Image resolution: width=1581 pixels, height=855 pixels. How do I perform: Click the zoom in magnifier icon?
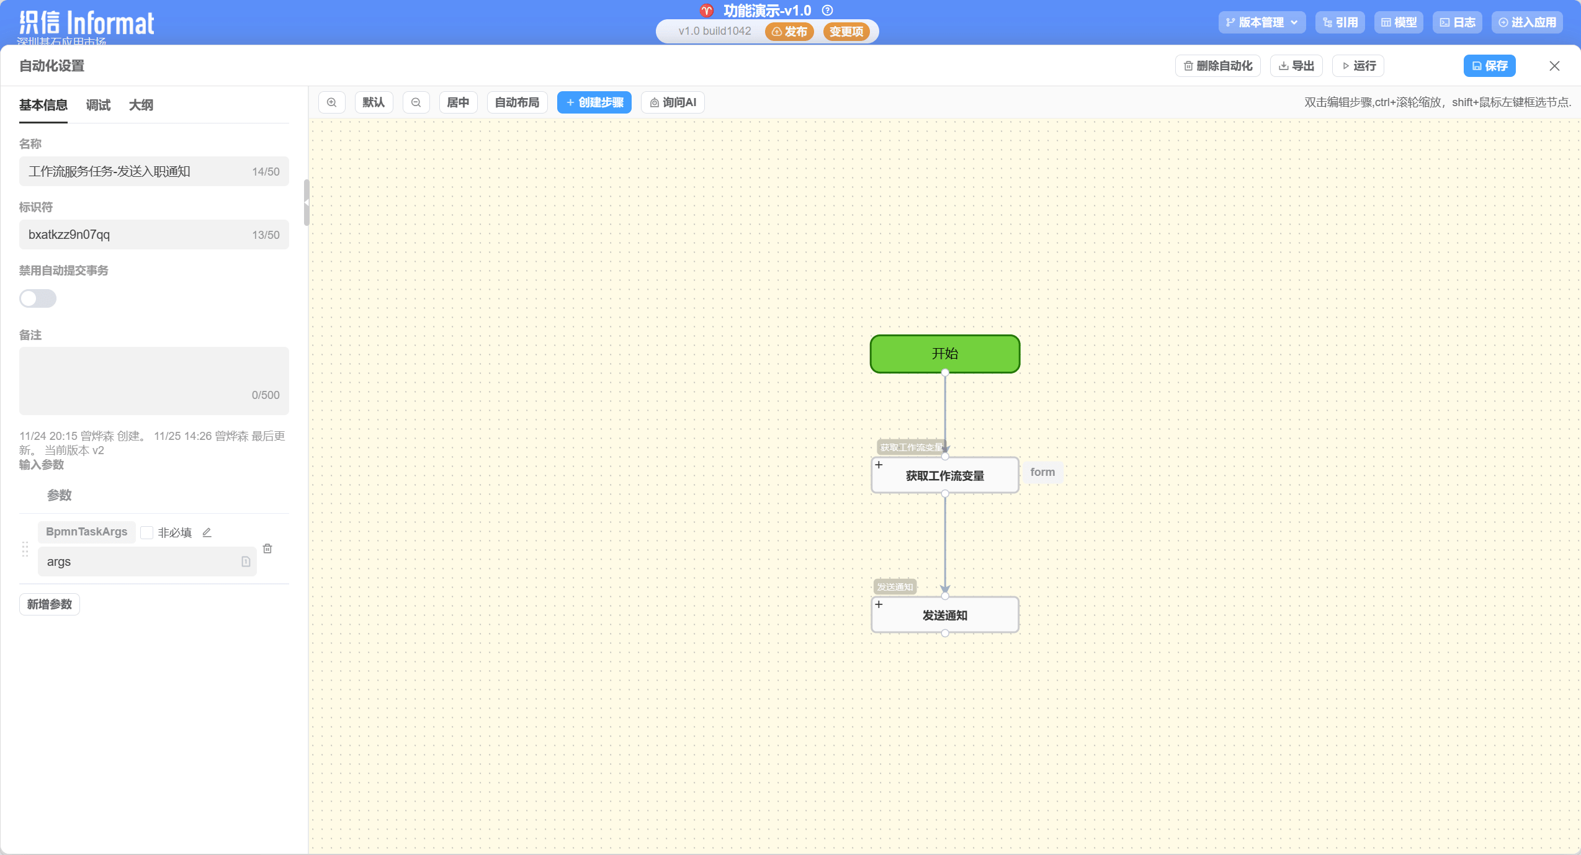(332, 102)
